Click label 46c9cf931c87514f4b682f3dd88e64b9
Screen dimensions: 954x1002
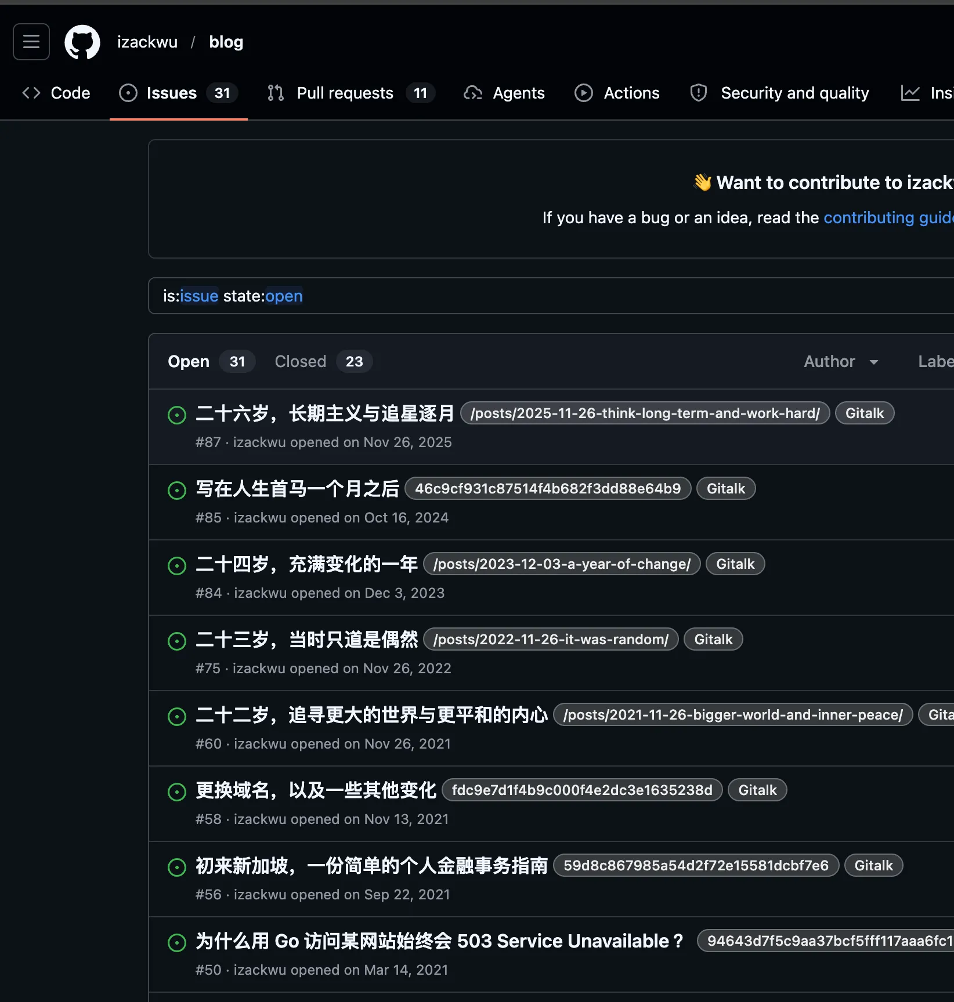(548, 488)
